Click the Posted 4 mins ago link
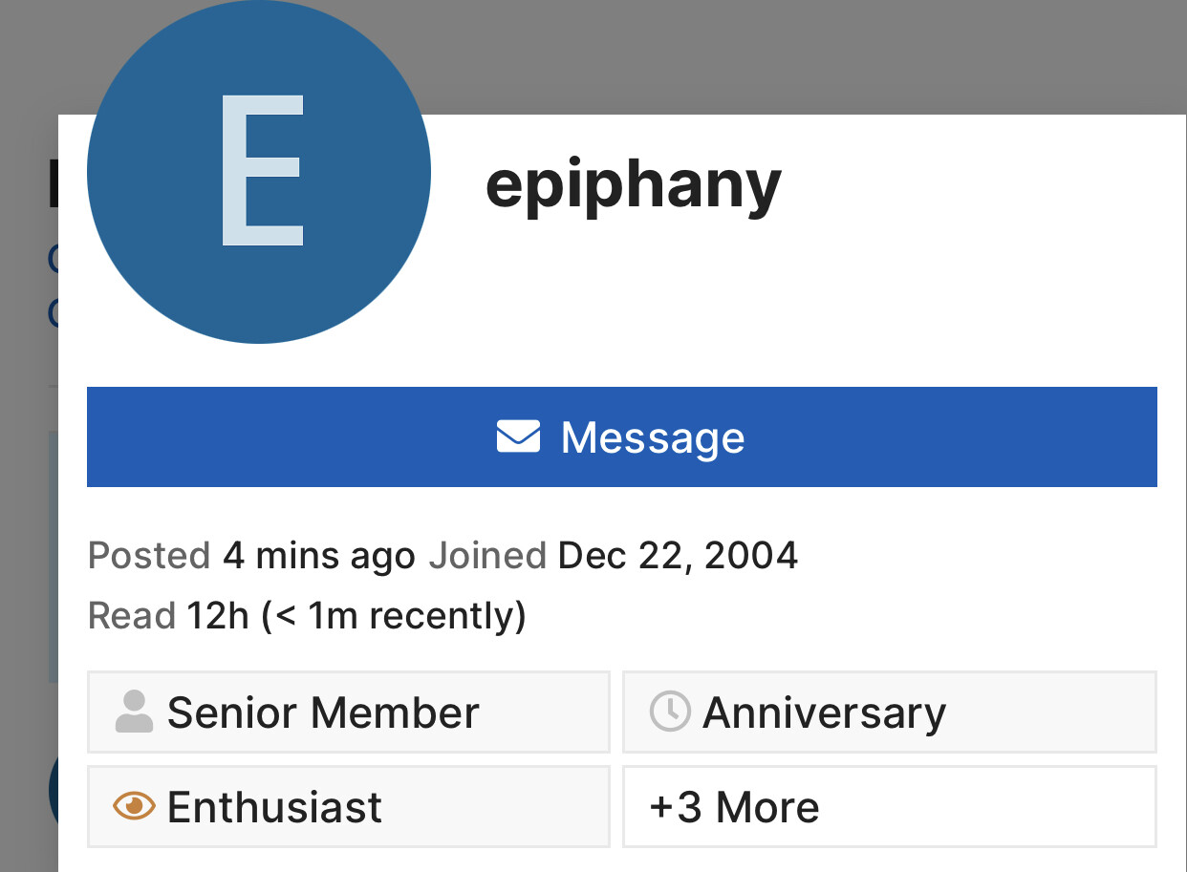1187x872 pixels. 251,555
